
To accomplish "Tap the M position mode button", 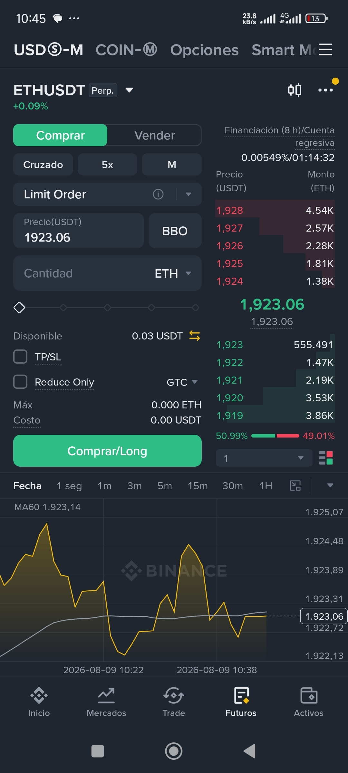I will click(172, 165).
